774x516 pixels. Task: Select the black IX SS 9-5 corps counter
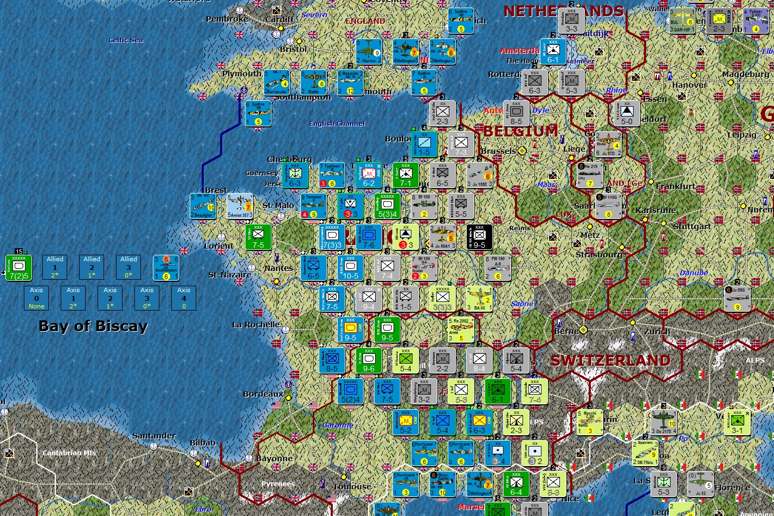click(479, 237)
